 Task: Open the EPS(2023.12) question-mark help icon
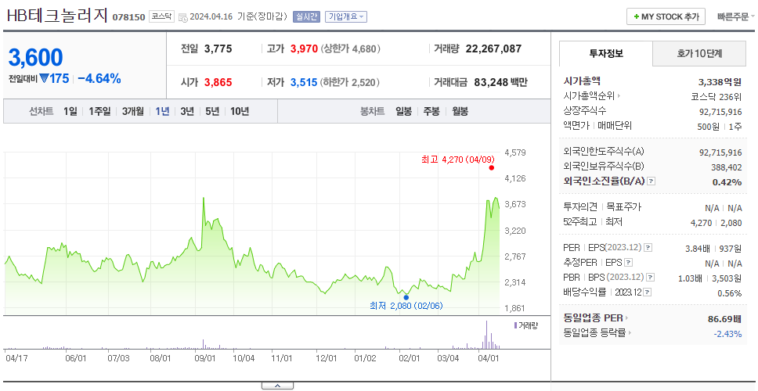(648, 248)
